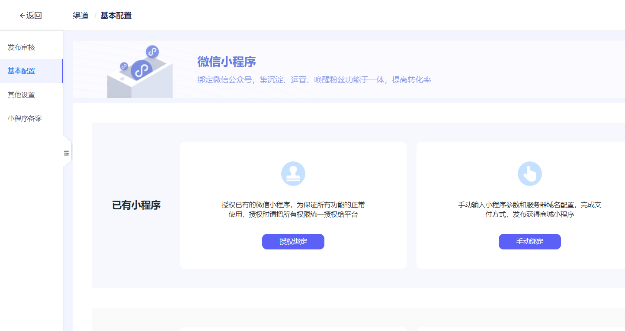
Task: Click the 绑定微信公众号 description text
Action: click(x=314, y=80)
